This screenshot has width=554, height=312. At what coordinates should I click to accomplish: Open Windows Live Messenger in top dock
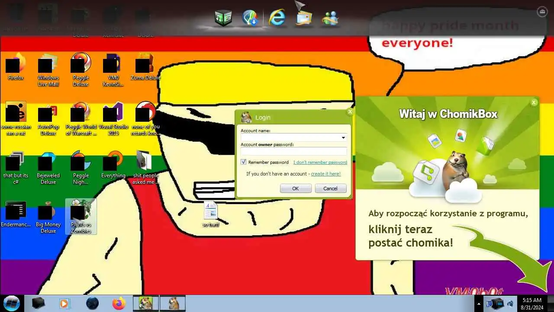(330, 18)
